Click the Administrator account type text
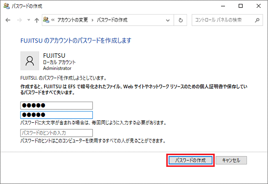Image resolution: width=268 pixels, height=184 pixels. pyautogui.click(x=57, y=68)
